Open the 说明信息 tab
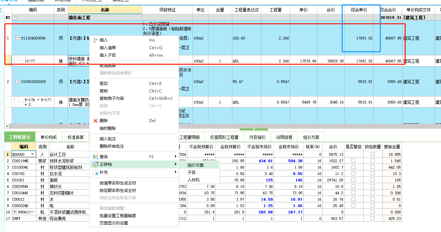441x232 pixels. pos(284,137)
